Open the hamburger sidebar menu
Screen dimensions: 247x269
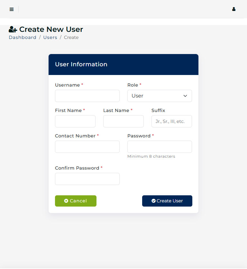coord(12,9)
